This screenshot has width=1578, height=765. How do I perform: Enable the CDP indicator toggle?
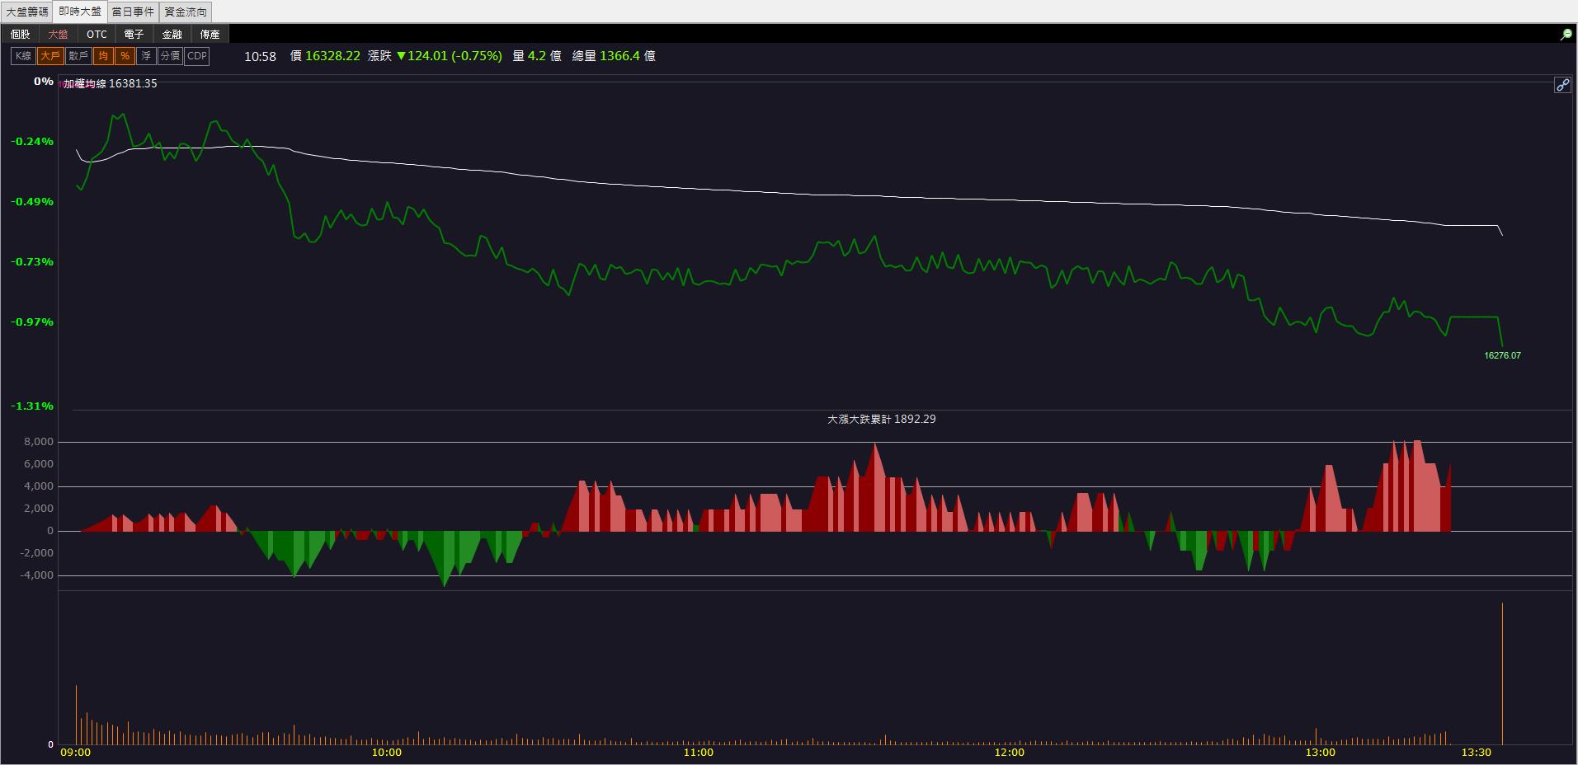coord(196,56)
